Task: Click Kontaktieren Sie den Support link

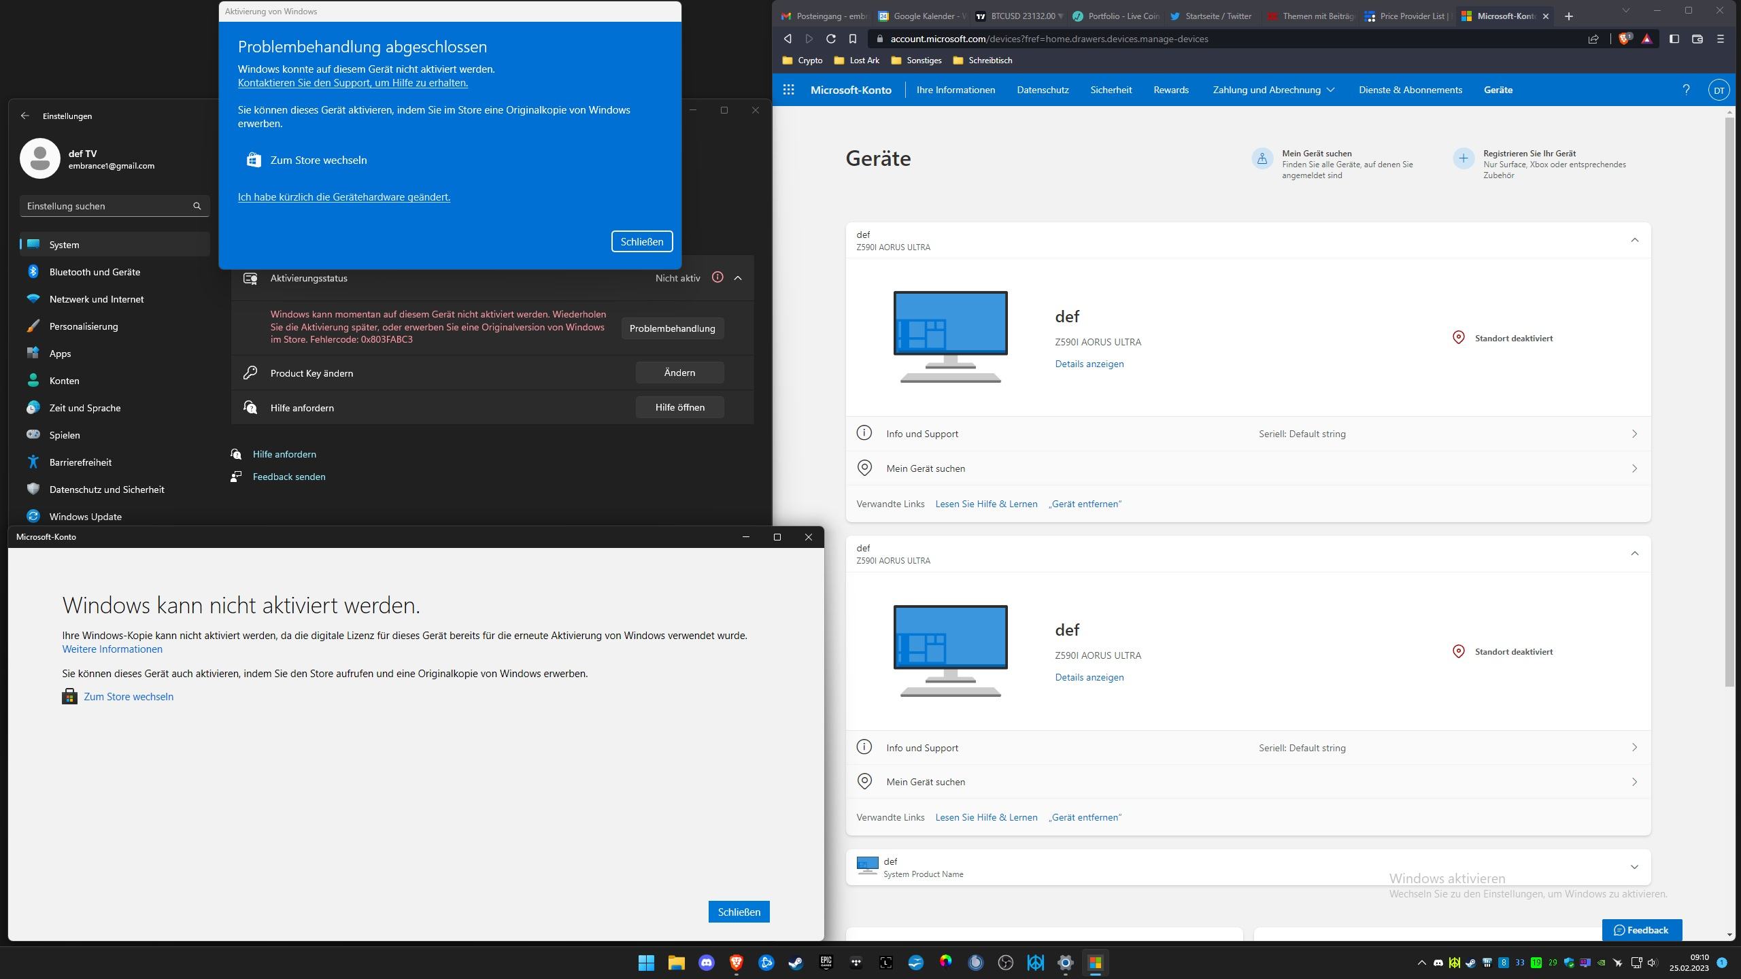Action: [352, 83]
